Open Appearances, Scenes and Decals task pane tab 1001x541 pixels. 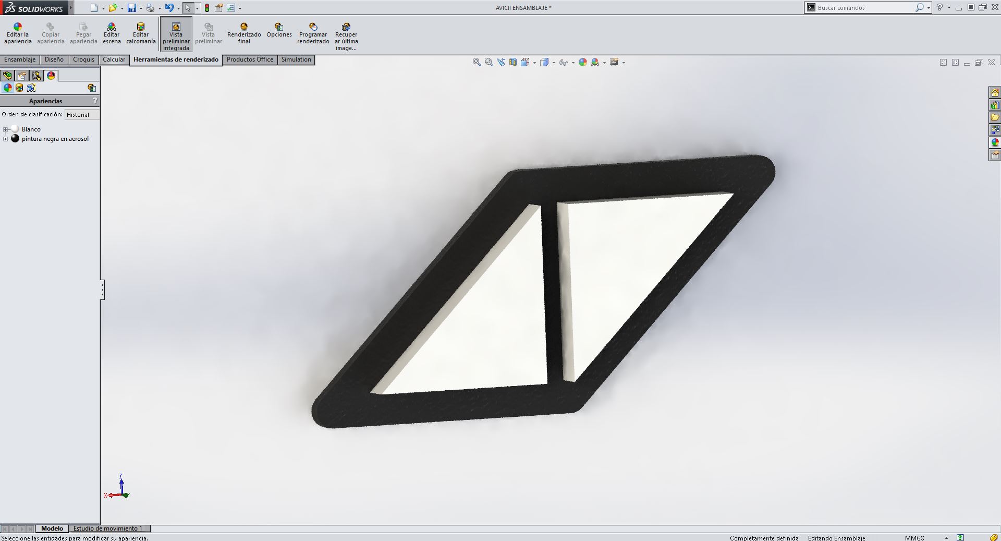click(x=995, y=142)
